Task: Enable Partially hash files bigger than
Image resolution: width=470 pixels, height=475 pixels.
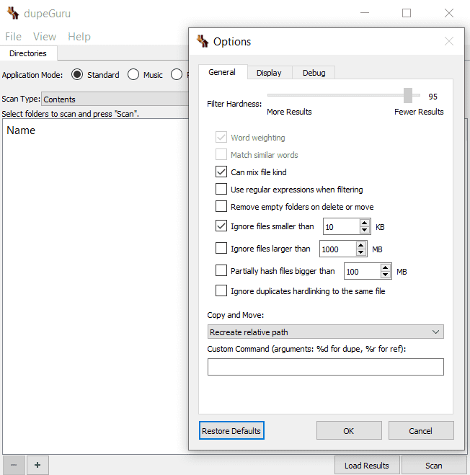Action: (x=221, y=270)
